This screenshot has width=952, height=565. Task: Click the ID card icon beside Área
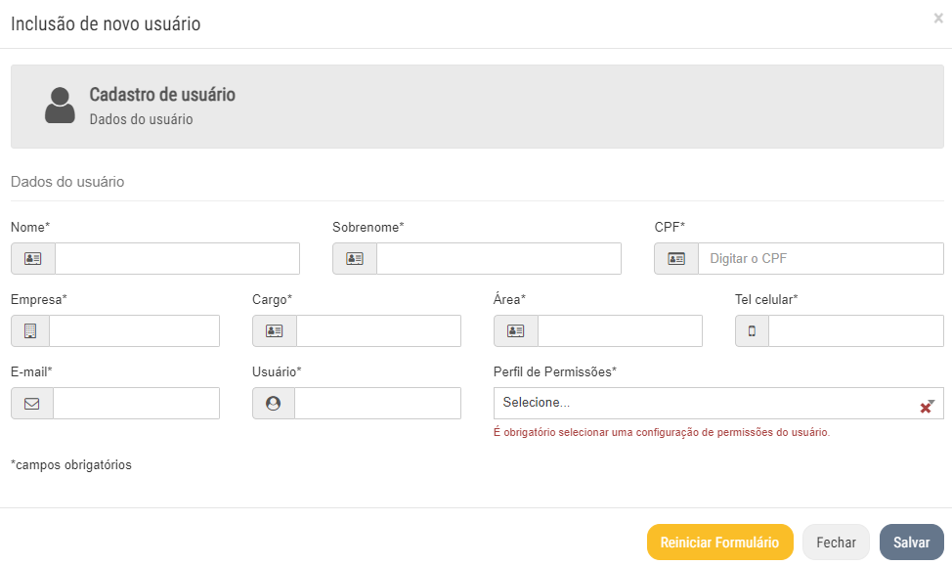[x=516, y=331]
